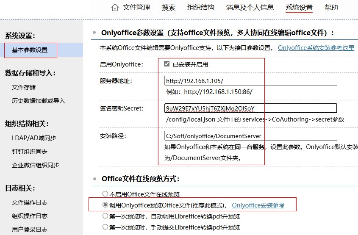Open 文件操作日志 in the sidebar
358x235 pixels.
[30, 202]
